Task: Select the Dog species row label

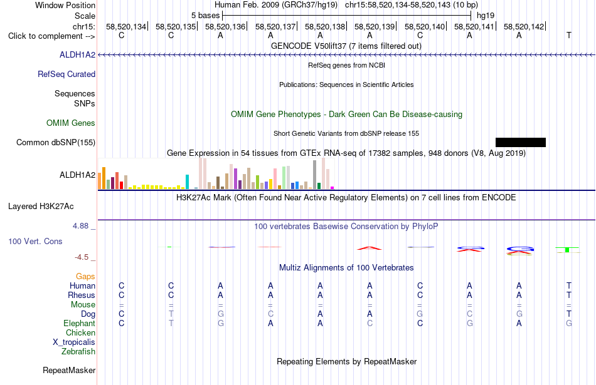Action: pyautogui.click(x=88, y=314)
